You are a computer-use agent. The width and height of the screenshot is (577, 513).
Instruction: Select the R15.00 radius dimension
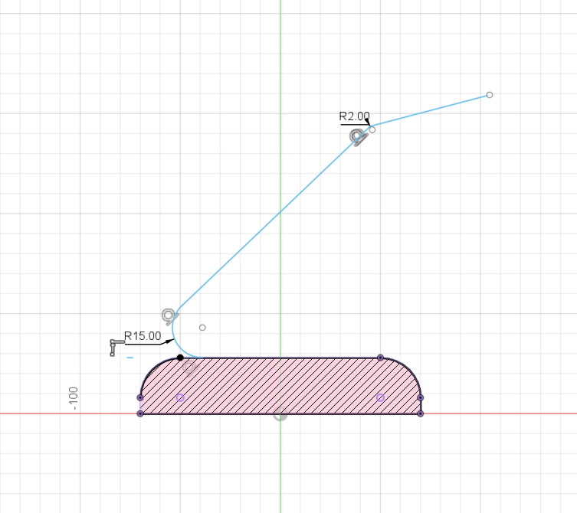143,336
